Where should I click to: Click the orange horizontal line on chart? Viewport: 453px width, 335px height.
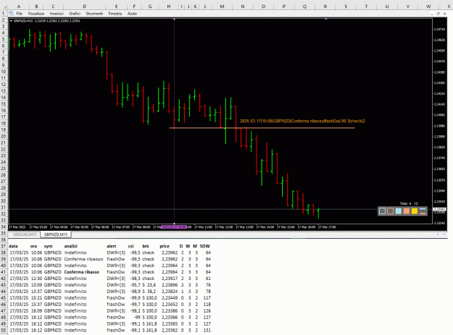point(262,128)
